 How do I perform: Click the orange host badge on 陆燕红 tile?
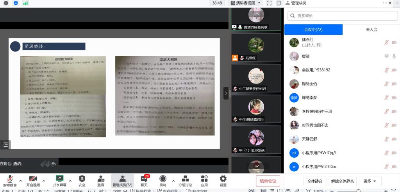coord(235,58)
